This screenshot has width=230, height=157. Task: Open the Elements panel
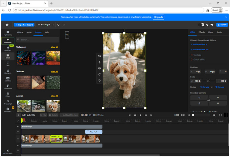click(x=8, y=72)
